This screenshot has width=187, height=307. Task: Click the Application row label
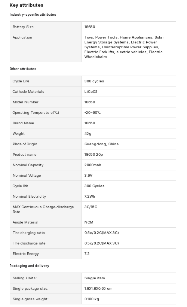pos(22,37)
